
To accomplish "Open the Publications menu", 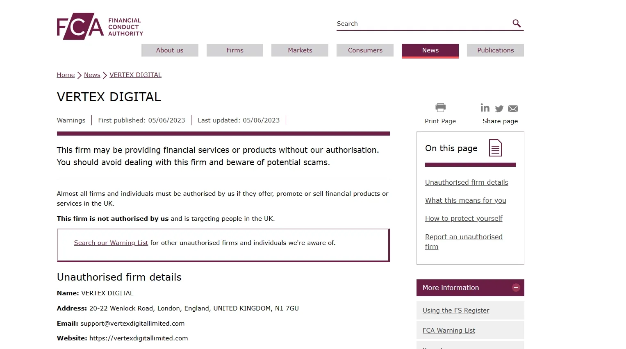I will tap(495, 50).
